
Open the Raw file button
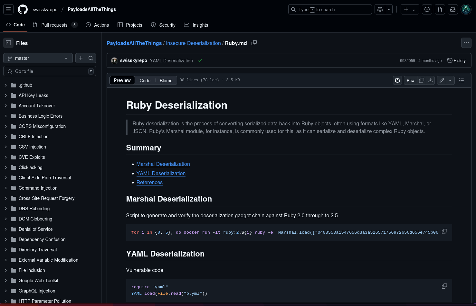point(411,80)
